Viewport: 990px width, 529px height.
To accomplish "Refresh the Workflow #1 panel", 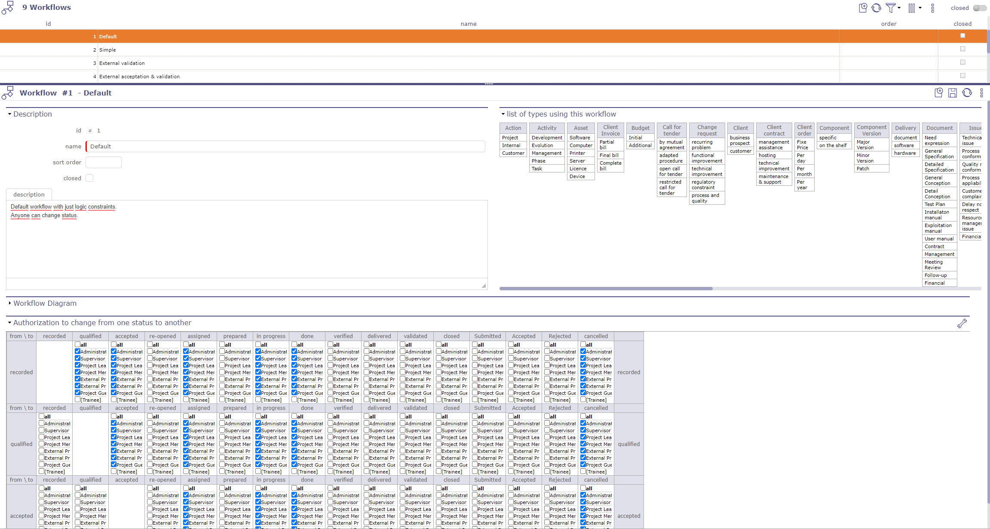I will pyautogui.click(x=967, y=93).
